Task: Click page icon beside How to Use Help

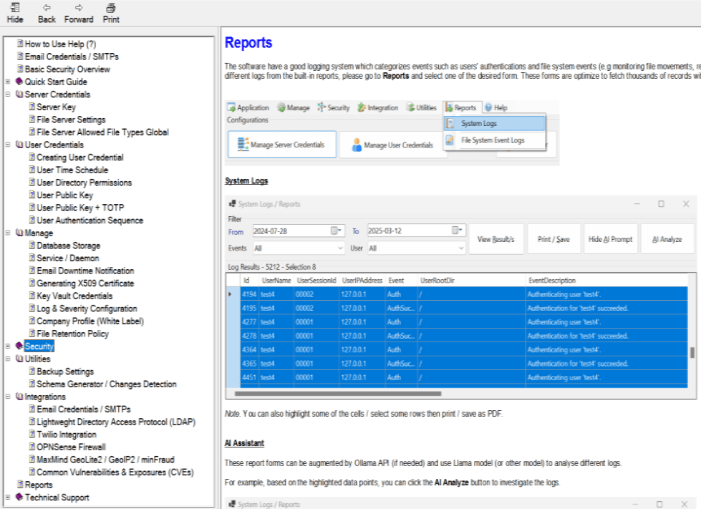Action: [20, 44]
